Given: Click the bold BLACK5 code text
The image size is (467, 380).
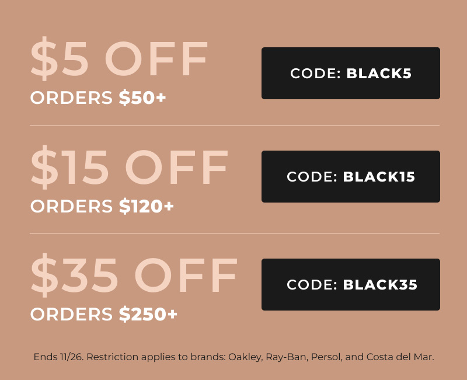Looking at the screenshot, I should [x=379, y=74].
